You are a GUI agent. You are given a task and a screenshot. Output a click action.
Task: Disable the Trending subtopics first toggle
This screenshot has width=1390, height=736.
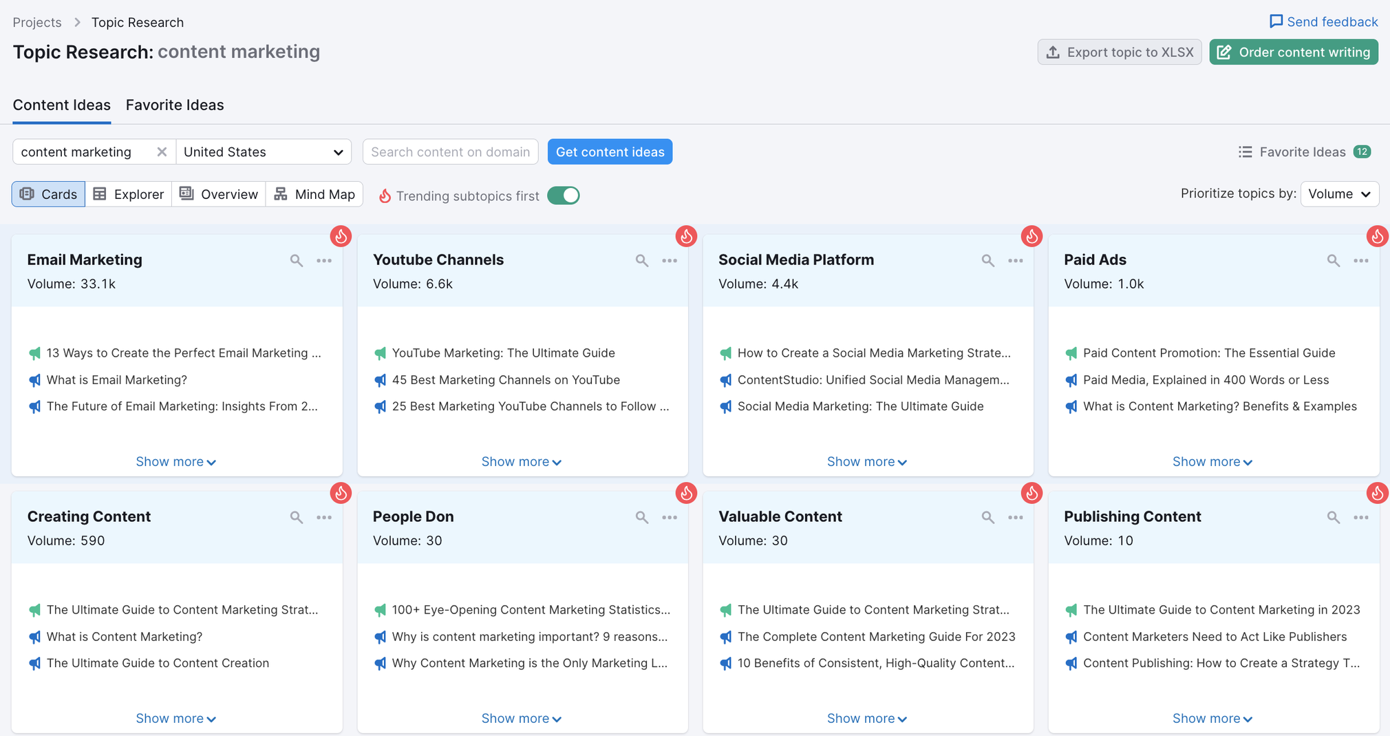563,196
